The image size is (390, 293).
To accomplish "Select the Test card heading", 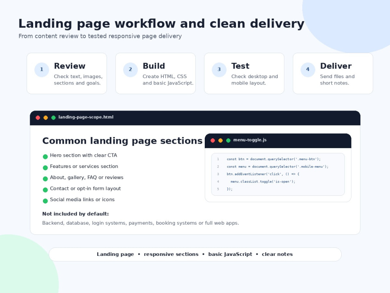I will [240, 66].
